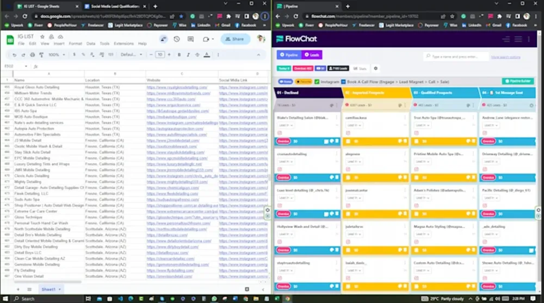Print the IG LIST spreadsheet
Viewport: 544px width, 303px height.
coord(32,55)
